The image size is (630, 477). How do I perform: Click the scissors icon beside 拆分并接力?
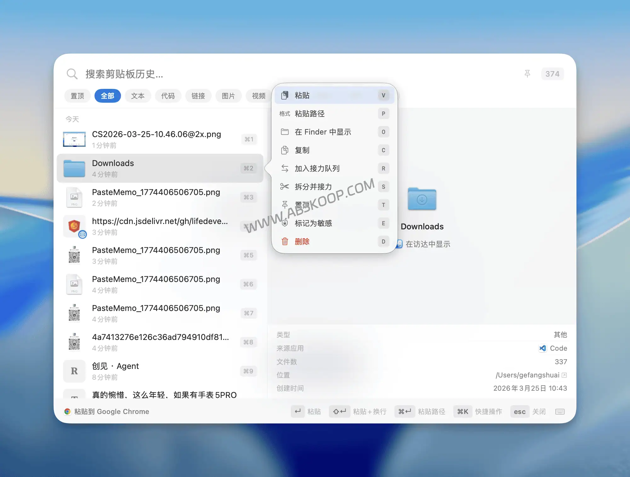tap(285, 187)
